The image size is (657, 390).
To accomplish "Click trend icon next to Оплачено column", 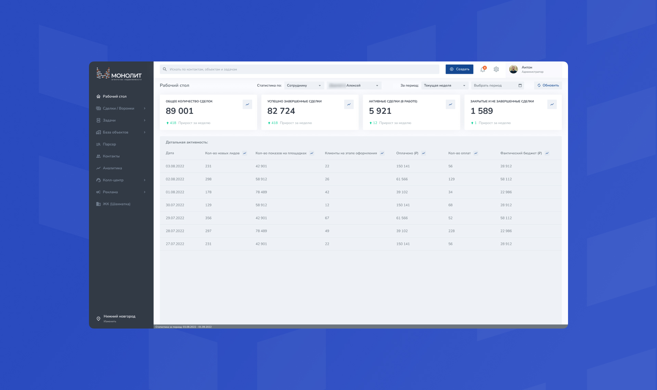I will (x=424, y=153).
